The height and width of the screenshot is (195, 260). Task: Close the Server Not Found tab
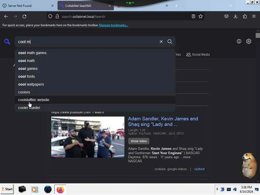tap(53, 6)
